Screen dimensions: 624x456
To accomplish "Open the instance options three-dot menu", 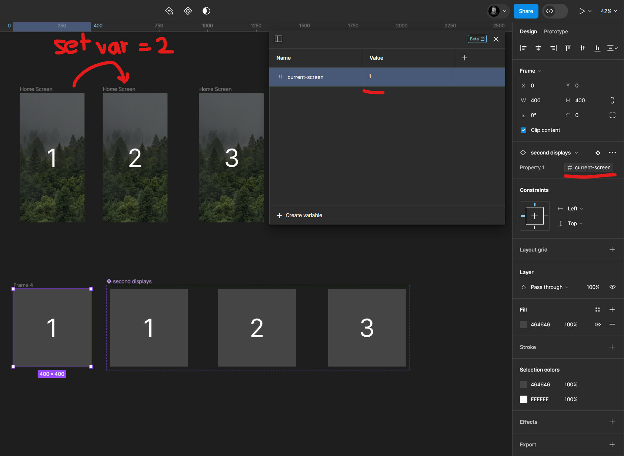I will coord(612,153).
